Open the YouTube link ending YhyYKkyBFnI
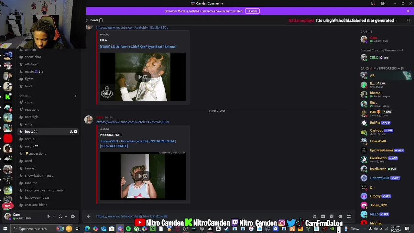Screen dimensions: 414x233 tap(132, 122)
